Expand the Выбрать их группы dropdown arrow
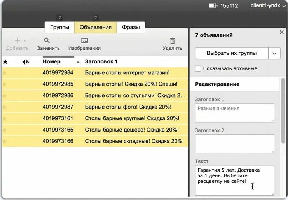Viewport: 288px width, 200px height. [274, 53]
